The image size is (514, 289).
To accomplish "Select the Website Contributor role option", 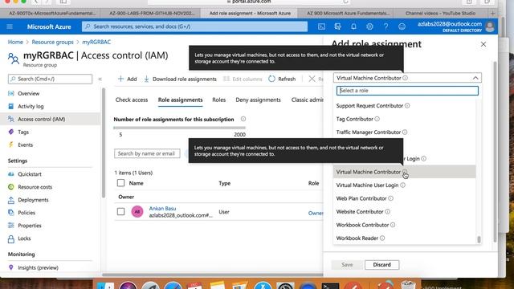I will click(x=404, y=212).
